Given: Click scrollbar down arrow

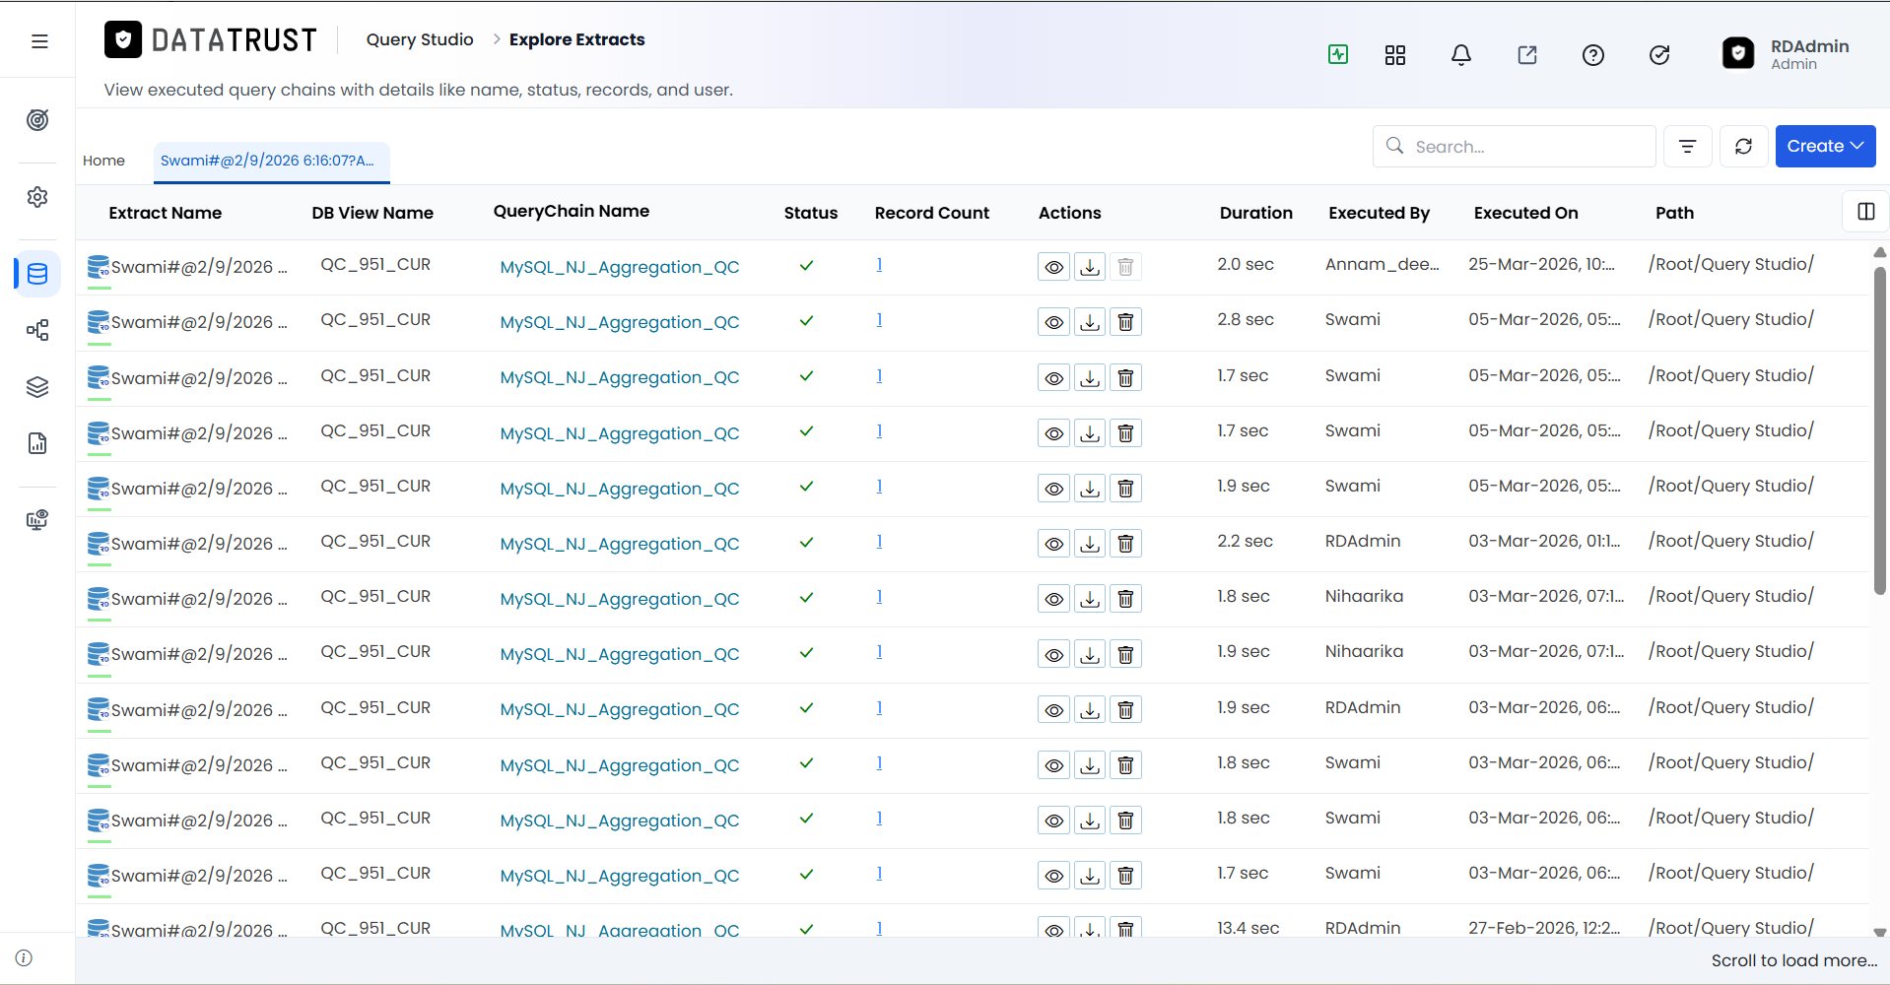Looking at the screenshot, I should point(1879,932).
